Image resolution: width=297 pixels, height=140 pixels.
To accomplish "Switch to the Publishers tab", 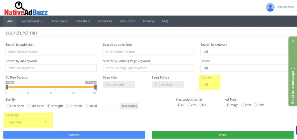I will click(83, 21).
